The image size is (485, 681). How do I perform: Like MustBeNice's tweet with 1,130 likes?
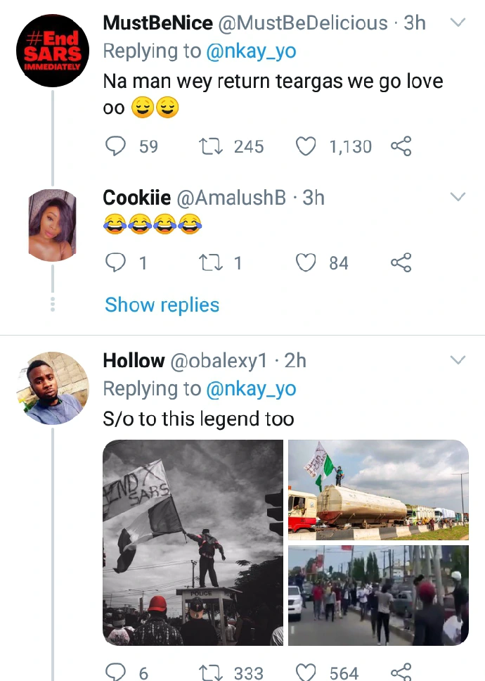pyautogui.click(x=305, y=146)
